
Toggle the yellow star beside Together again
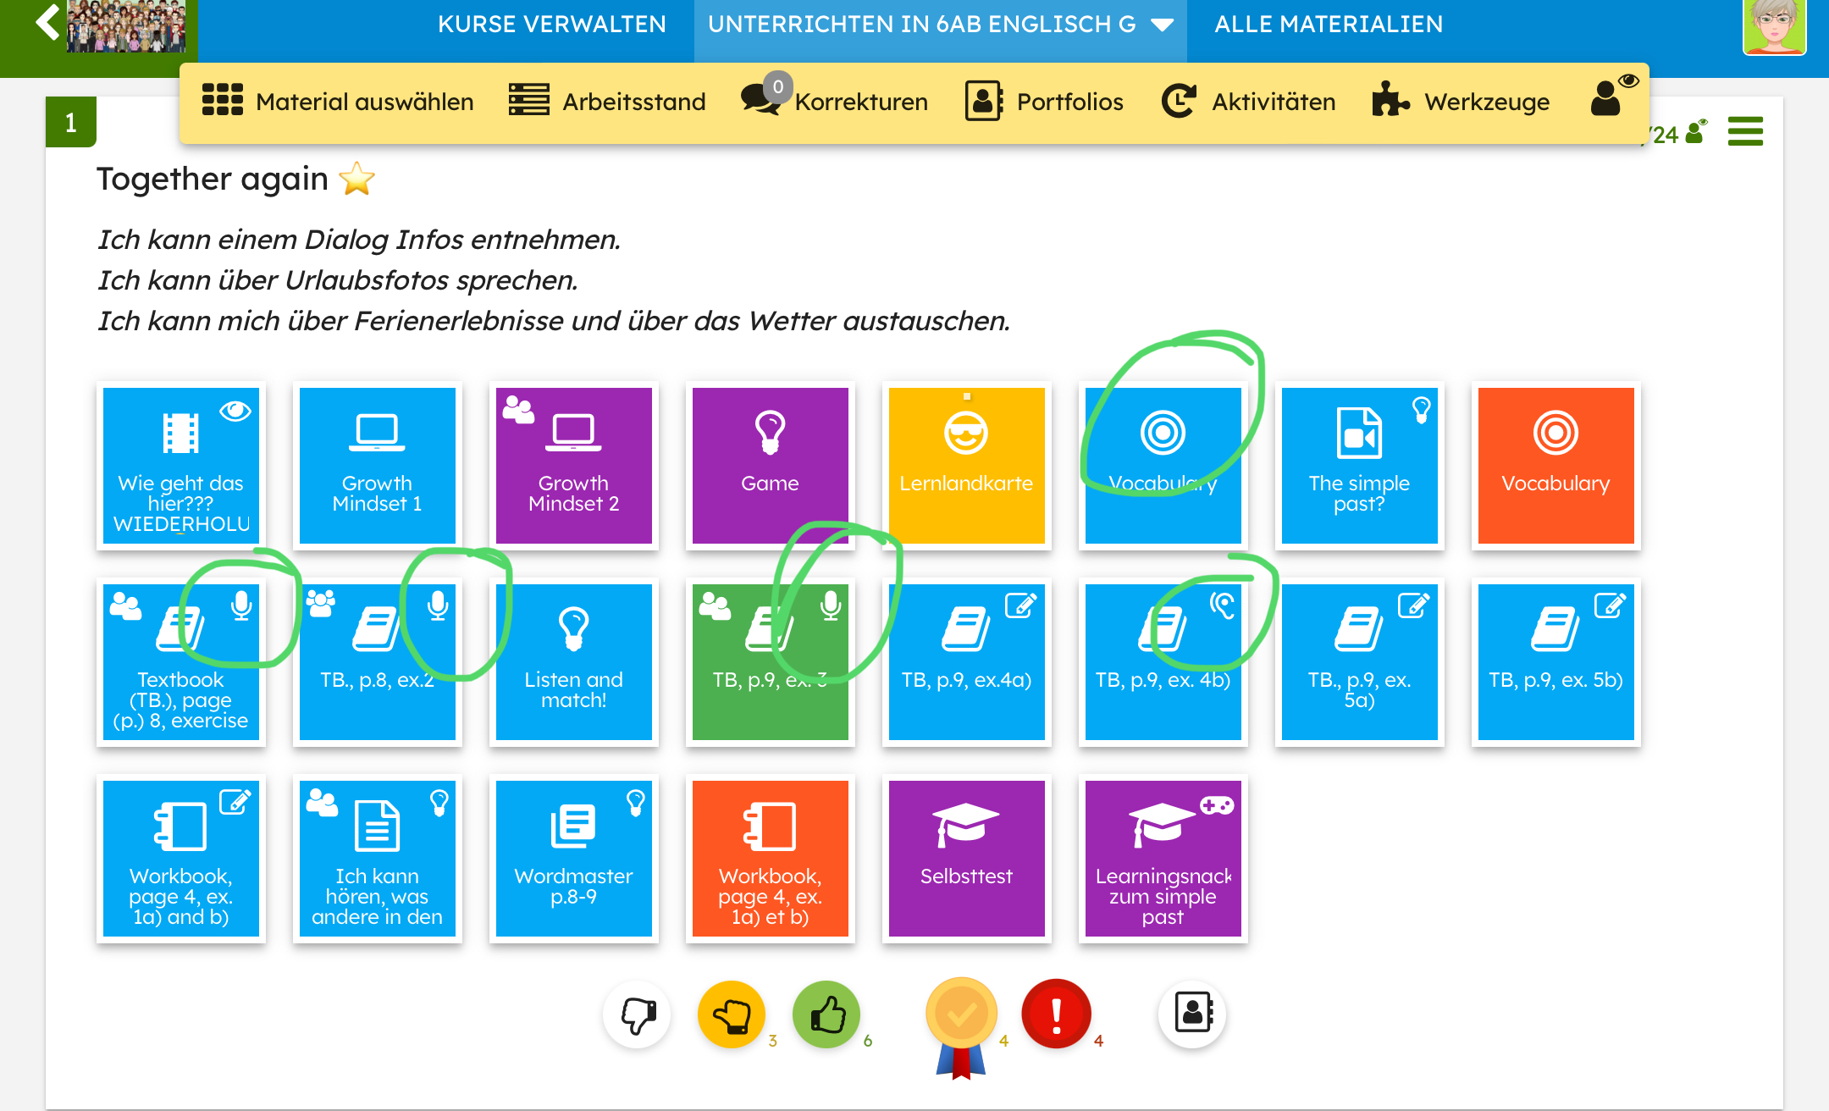(356, 179)
